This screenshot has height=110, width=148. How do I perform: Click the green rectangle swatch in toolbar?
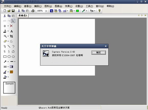(x=77, y=11)
